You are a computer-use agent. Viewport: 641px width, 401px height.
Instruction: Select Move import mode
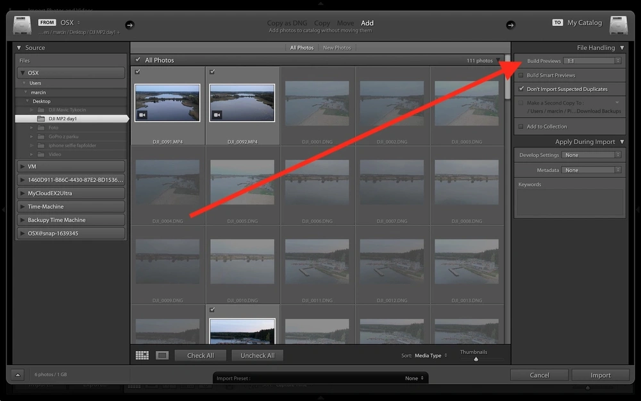(x=345, y=23)
